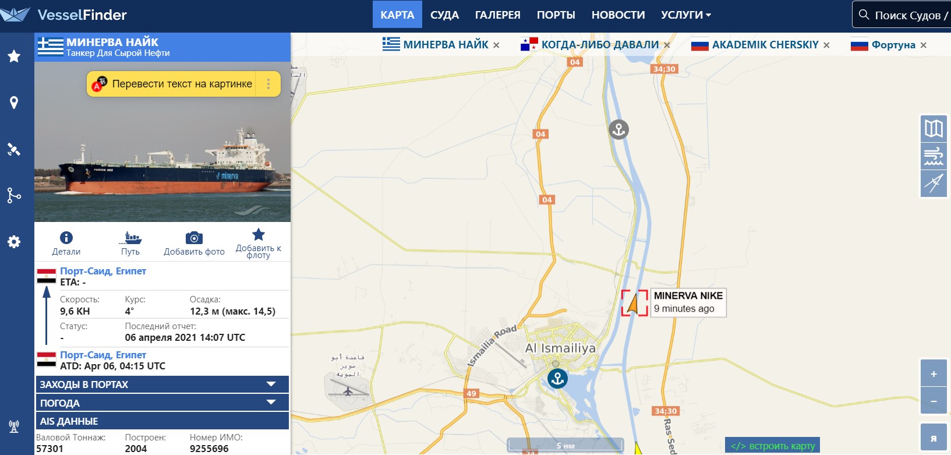Viewport: 951px width, 455px height.
Task: Show vessel track with Путь icon
Action: [130, 237]
